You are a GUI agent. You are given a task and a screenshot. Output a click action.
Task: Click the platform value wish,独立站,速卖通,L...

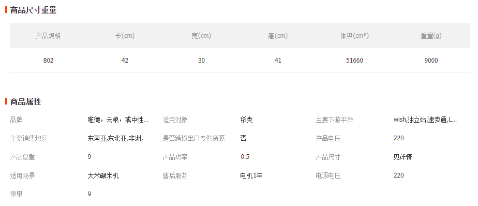[x=425, y=120]
